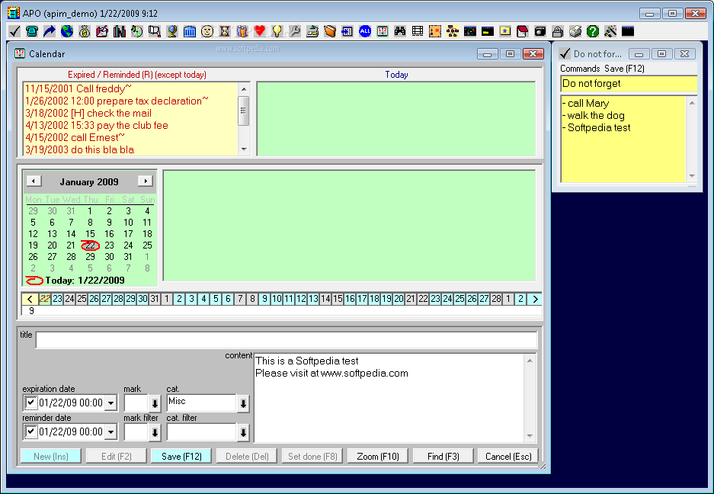Click the blue curved arrow icon
Image resolution: width=714 pixels, height=494 pixels.
coord(50,31)
